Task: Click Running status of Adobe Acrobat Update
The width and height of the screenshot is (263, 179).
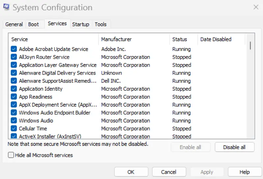Action: 181,49
